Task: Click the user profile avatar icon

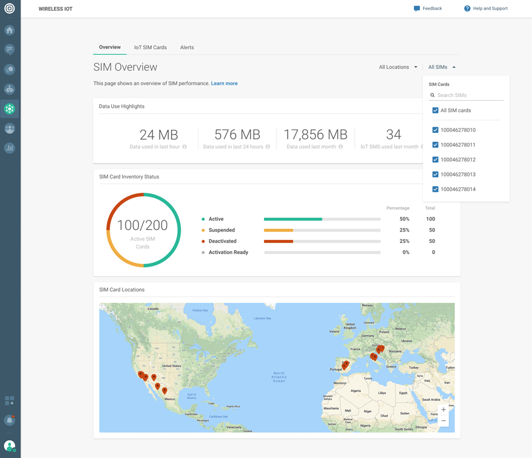Action: click(9, 445)
